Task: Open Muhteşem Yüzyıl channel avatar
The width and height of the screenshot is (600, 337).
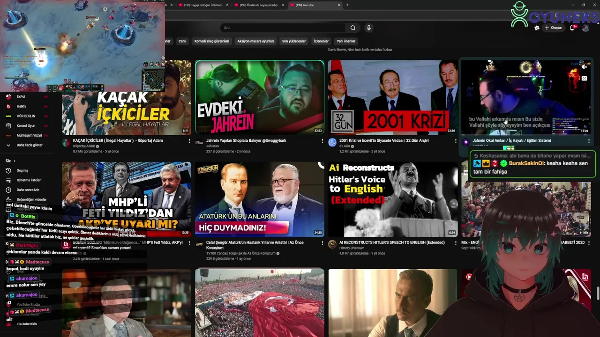Action: click(x=8, y=135)
